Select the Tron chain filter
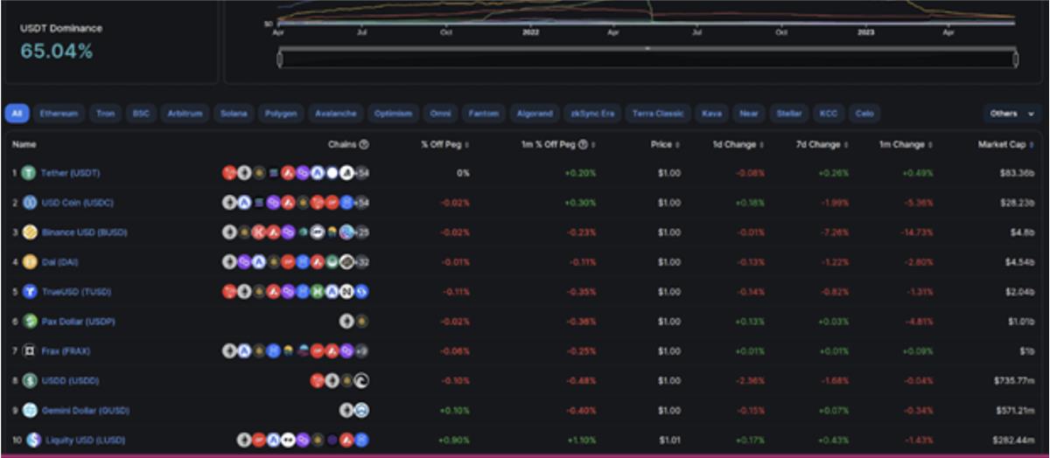The image size is (1050, 458). click(x=105, y=114)
